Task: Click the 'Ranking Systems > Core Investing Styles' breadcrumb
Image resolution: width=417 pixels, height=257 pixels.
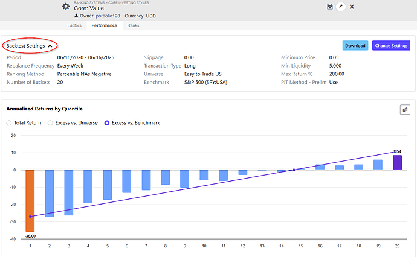Action: click(111, 2)
